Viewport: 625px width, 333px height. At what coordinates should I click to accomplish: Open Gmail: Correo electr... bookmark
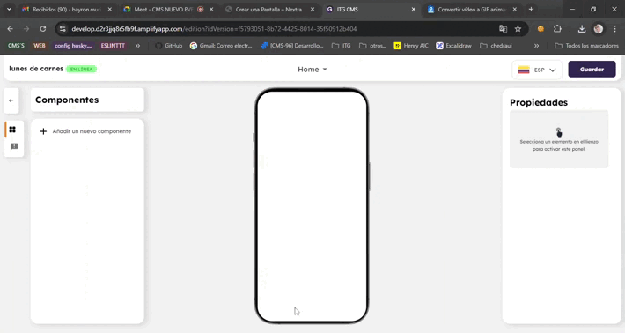221,46
